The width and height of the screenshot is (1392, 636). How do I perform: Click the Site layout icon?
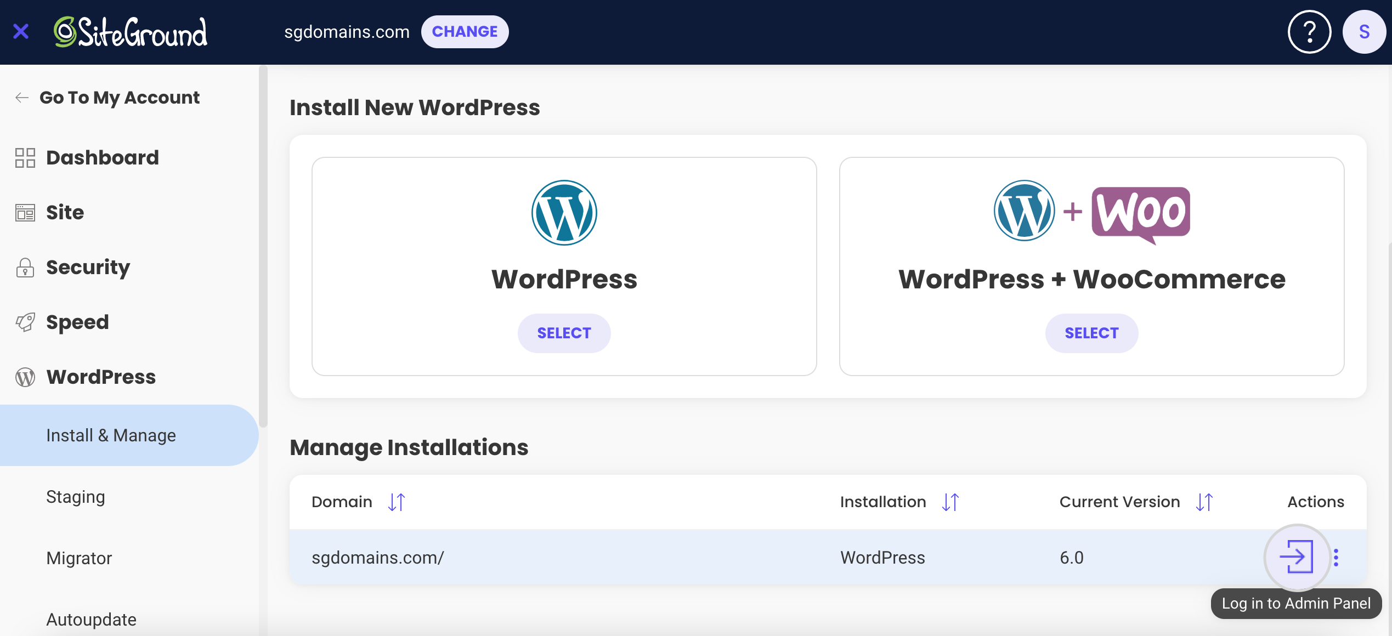click(x=25, y=213)
